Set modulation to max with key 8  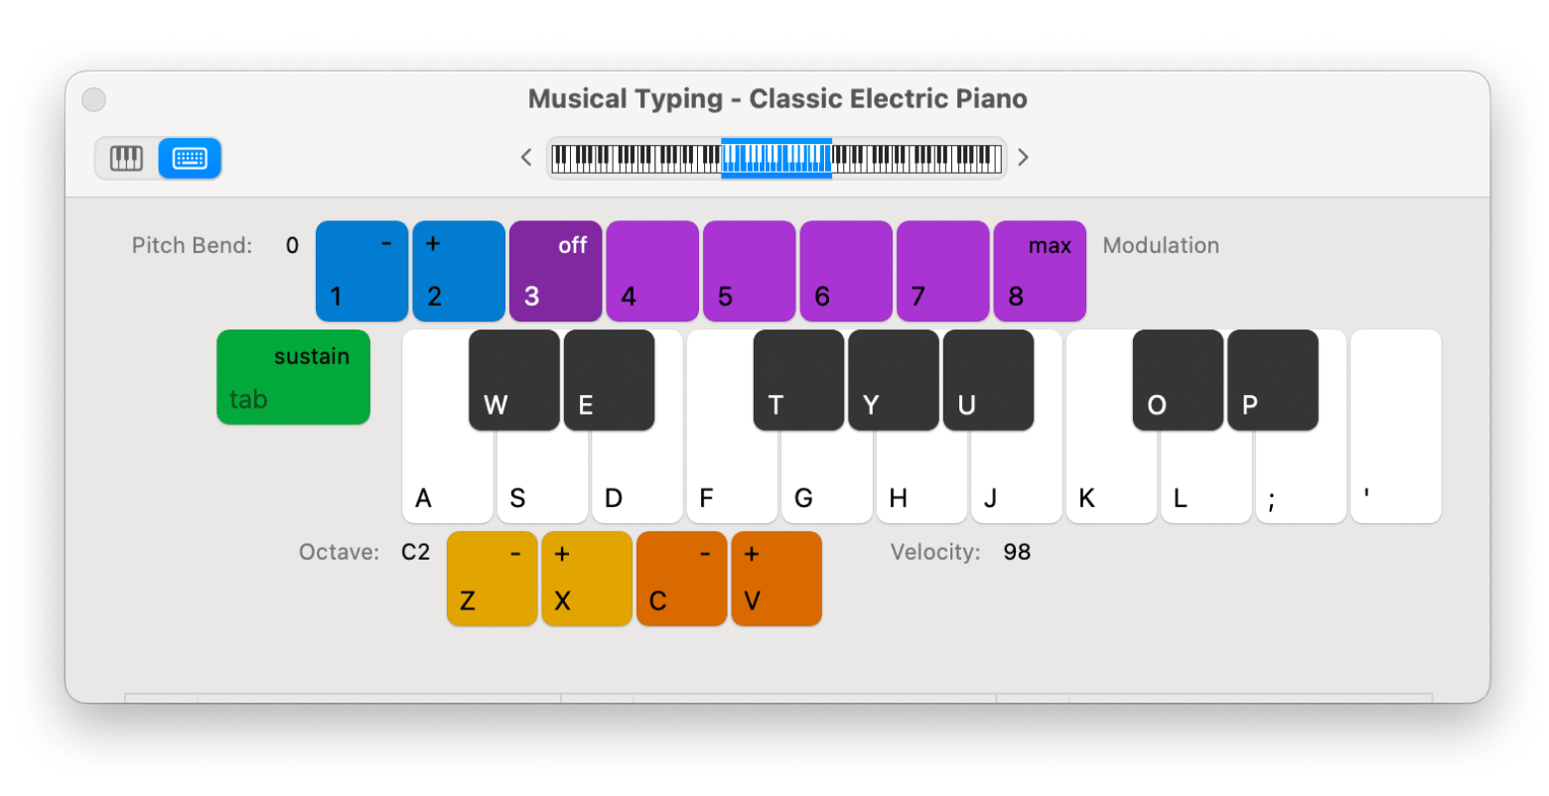pyautogui.click(x=1039, y=271)
